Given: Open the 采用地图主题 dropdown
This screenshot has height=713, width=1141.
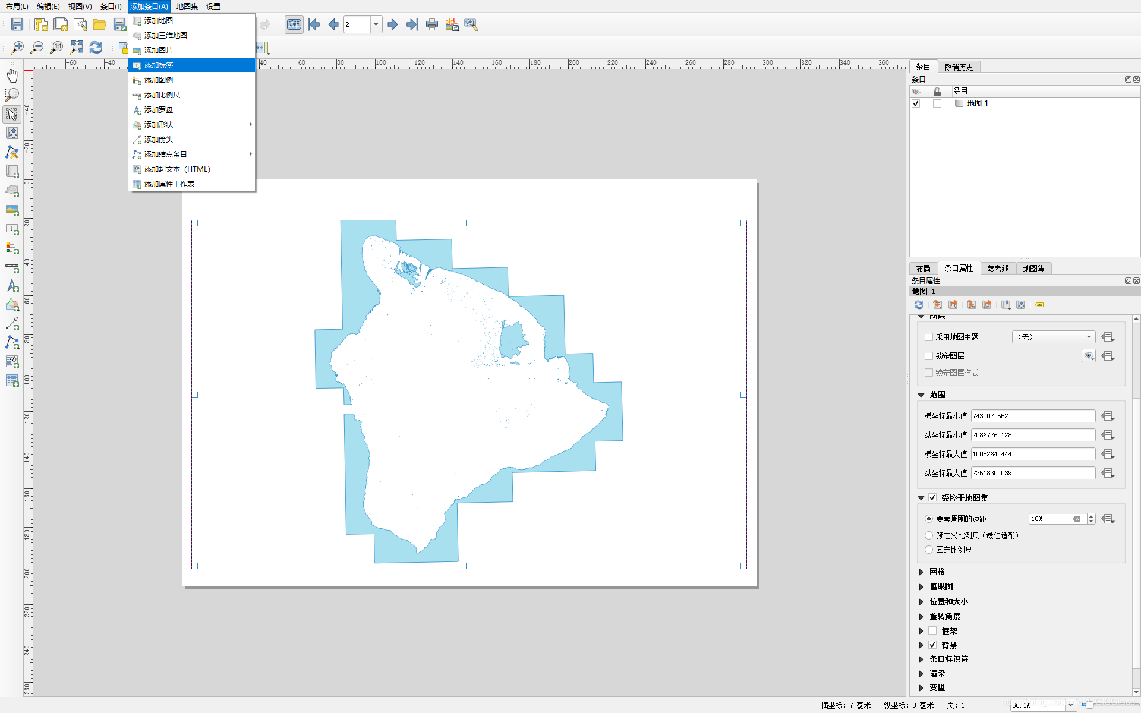Looking at the screenshot, I should [x=1053, y=337].
